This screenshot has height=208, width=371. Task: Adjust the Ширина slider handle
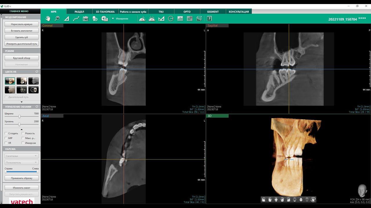point(19,117)
